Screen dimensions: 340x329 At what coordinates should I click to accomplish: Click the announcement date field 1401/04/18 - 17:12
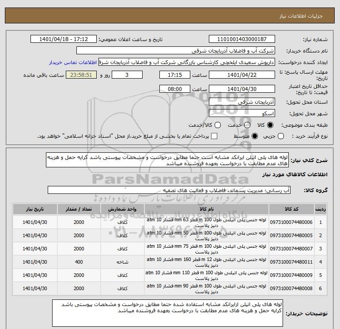pos(63,39)
